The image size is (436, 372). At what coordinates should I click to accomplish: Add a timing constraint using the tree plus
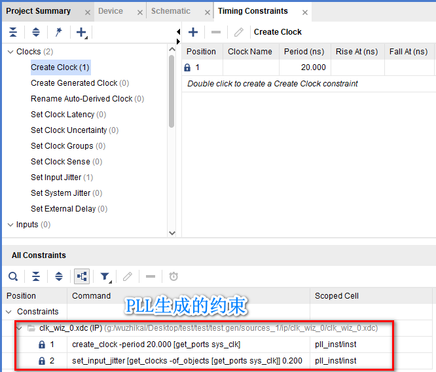82,33
